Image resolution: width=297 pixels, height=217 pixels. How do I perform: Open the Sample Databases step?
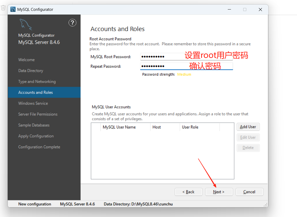tap(34, 125)
